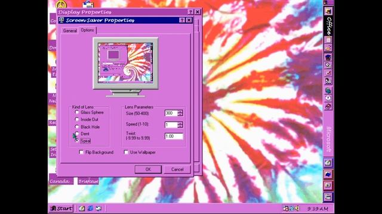
Task: Open help in Screen Saver Properties title bar
Action: point(181,20)
